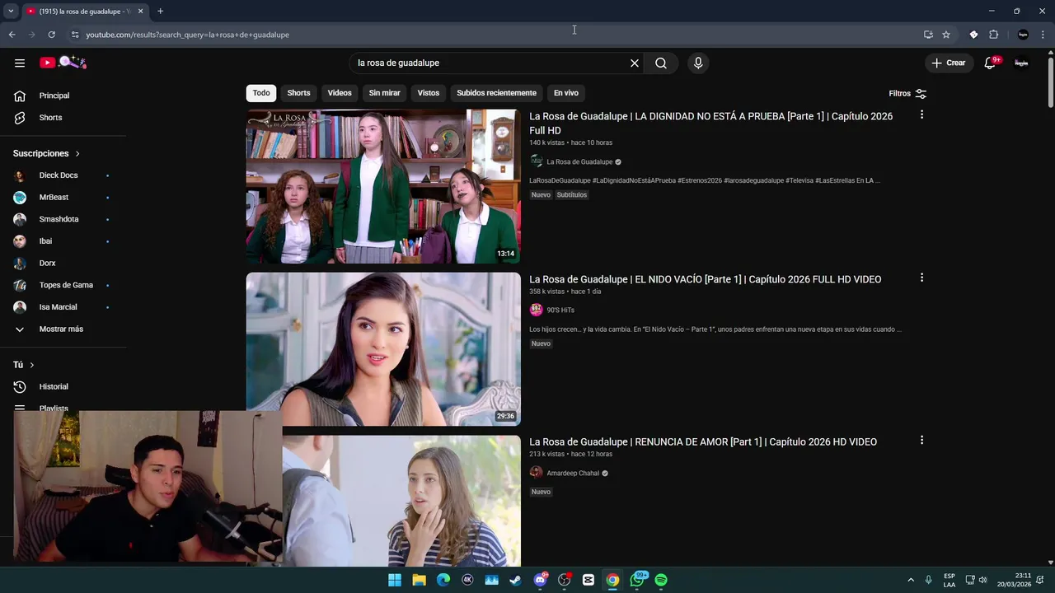This screenshot has width=1055, height=593.
Task: Open more options for LA DIGNIDAD video
Action: (921, 114)
